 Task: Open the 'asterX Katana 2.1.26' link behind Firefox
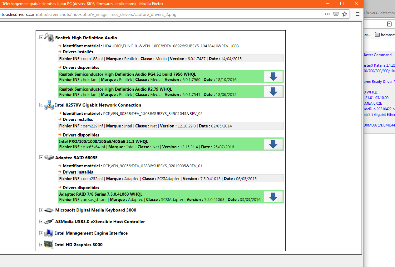[379, 65]
